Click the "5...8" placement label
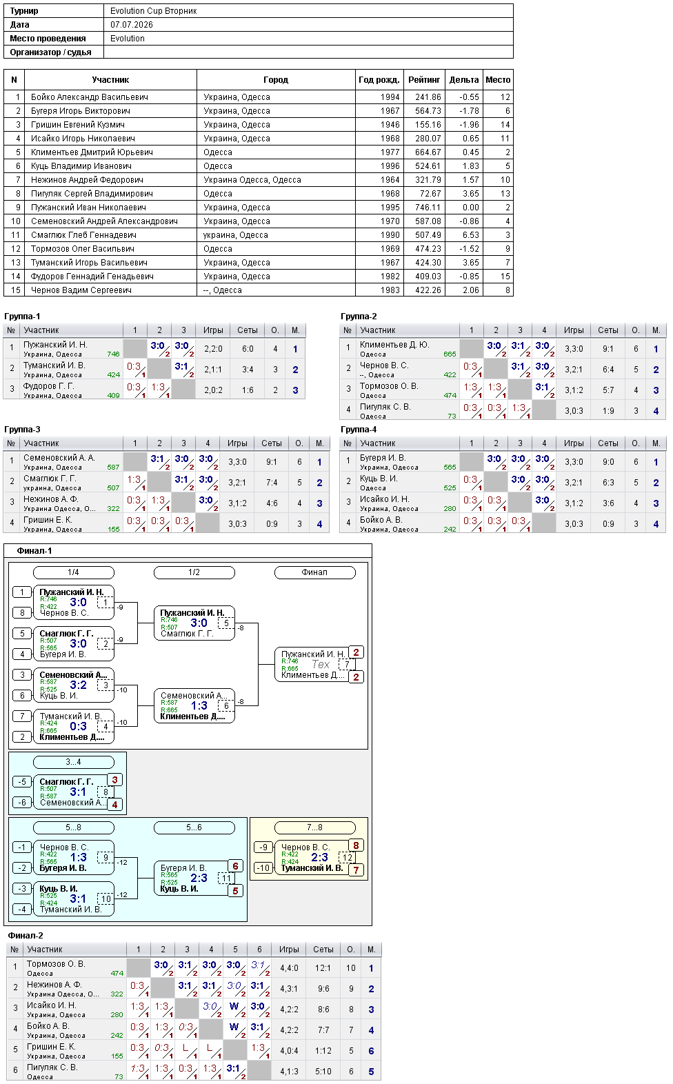This screenshot has height=1084, width=673. (x=73, y=827)
